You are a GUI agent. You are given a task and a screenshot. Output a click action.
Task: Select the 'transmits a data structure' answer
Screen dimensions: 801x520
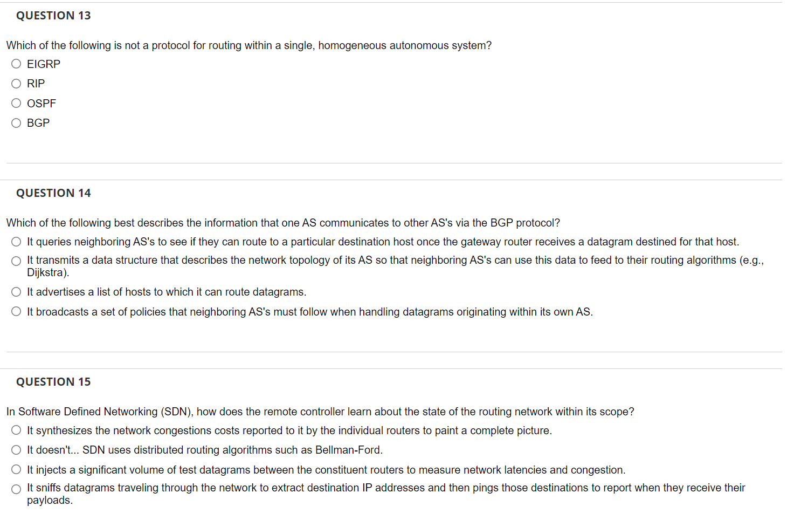click(16, 260)
